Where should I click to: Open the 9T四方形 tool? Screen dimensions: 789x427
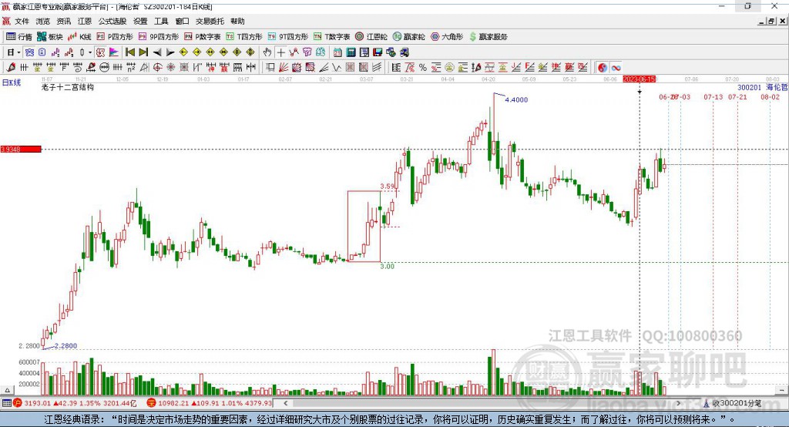[288, 37]
